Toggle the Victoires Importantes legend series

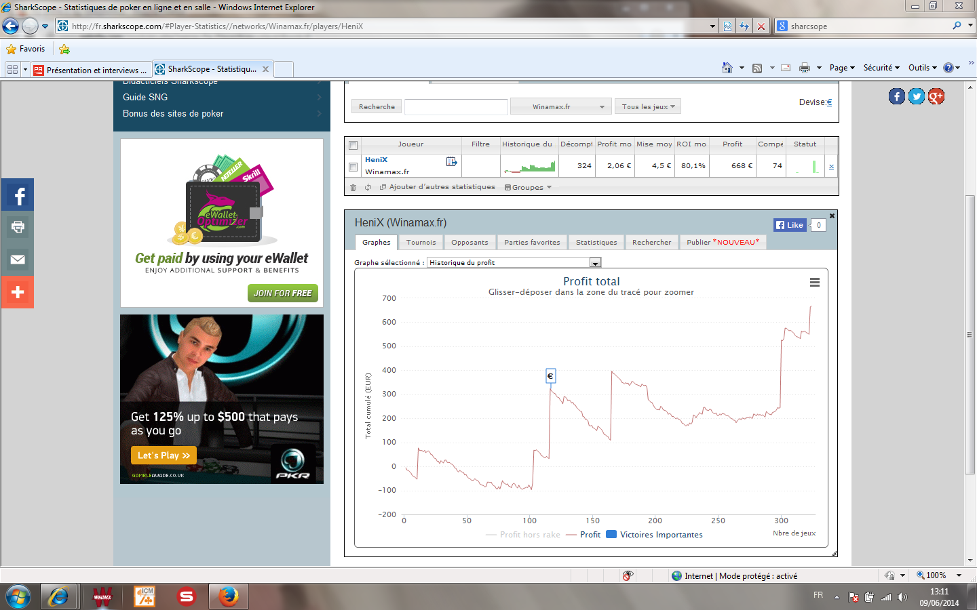[654, 535]
